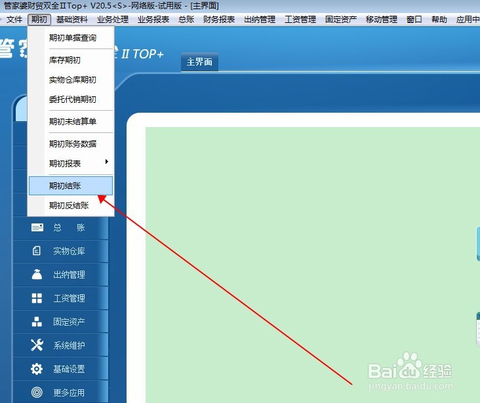The height and width of the screenshot is (403, 480).
Task: Open the 业务报表 menu
Action: [x=153, y=20]
